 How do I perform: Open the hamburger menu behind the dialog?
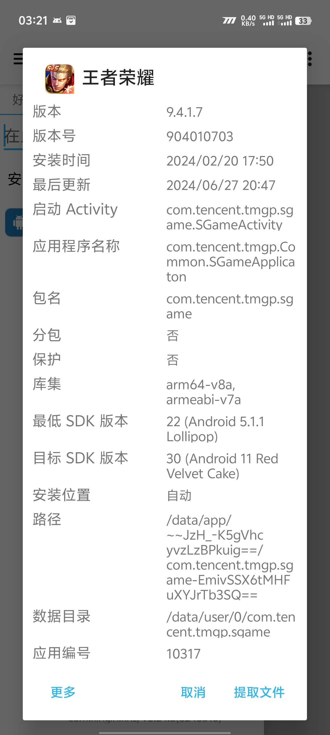click(18, 59)
